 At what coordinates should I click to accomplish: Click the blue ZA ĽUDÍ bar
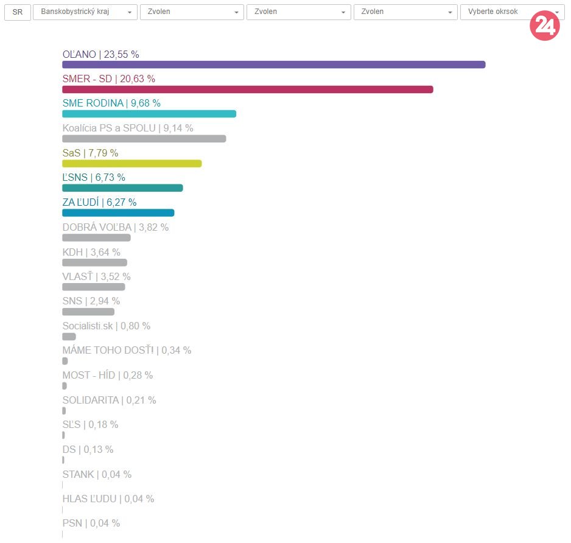(118, 212)
